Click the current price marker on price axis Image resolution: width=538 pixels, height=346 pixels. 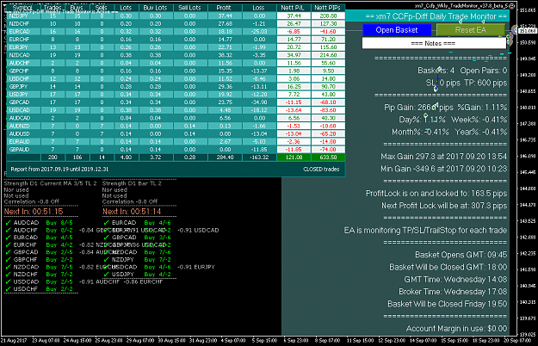528,30
